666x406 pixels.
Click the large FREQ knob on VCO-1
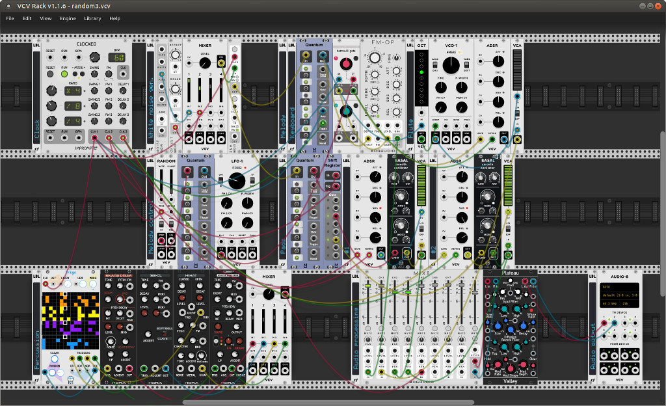pos(451,66)
